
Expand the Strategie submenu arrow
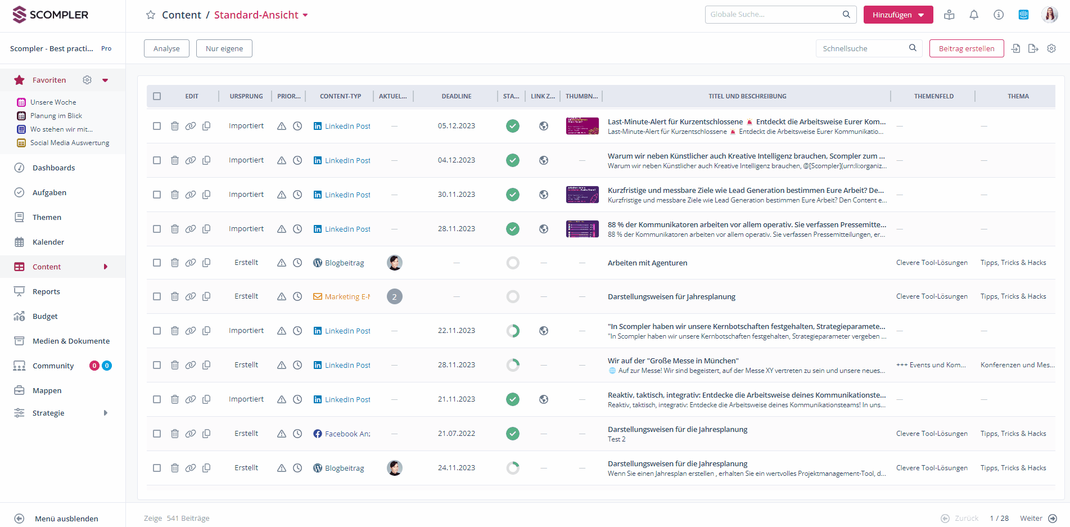[x=106, y=413]
